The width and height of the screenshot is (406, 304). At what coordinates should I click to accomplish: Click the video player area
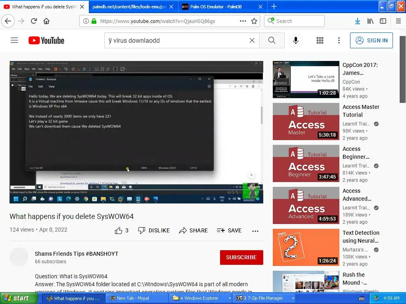136,132
